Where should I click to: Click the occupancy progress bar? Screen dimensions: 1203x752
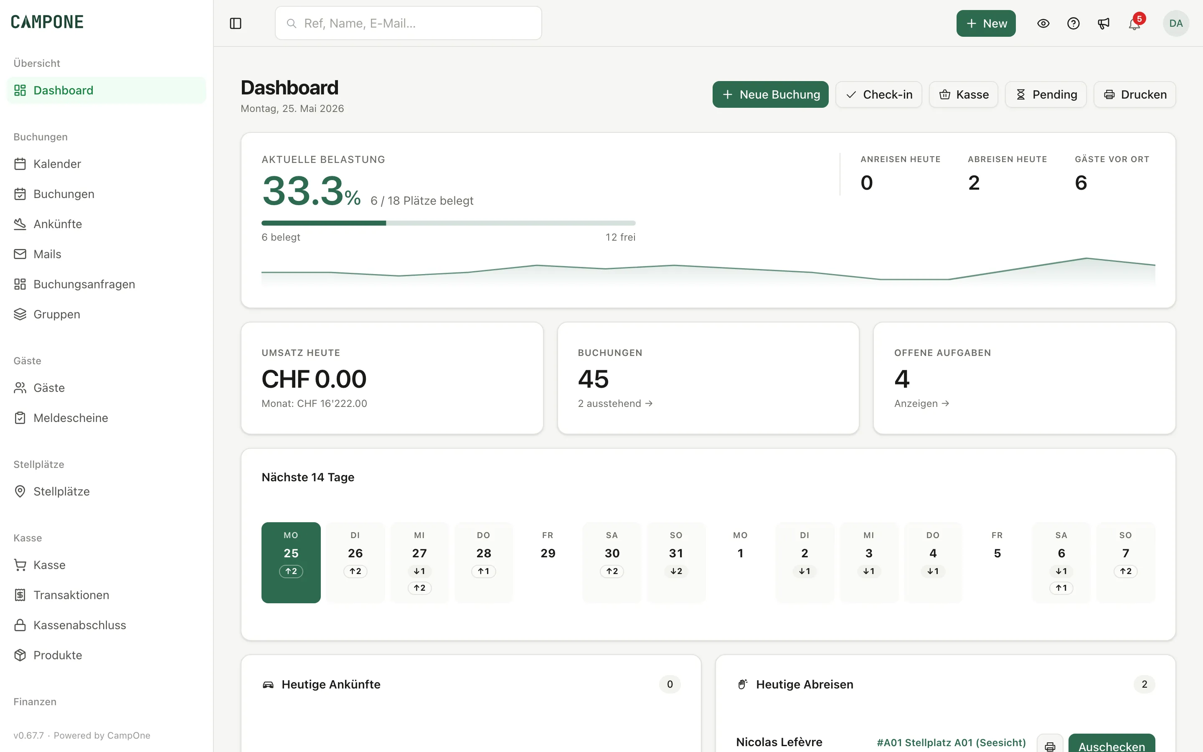tap(448, 224)
